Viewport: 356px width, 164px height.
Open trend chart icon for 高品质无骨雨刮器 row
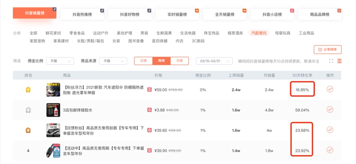[x=330, y=130]
